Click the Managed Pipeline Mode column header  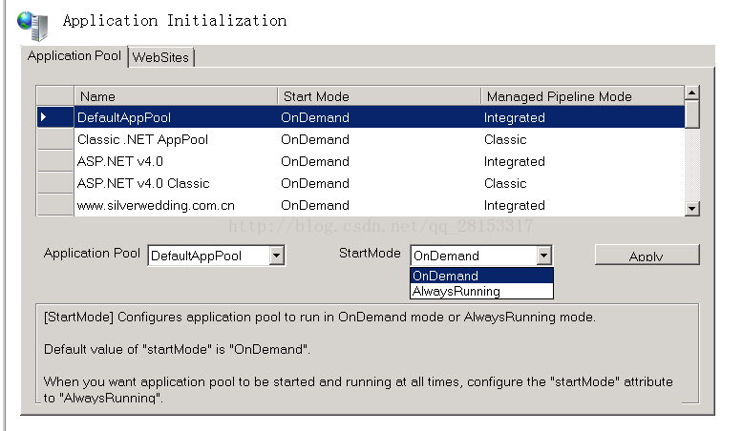click(x=582, y=95)
